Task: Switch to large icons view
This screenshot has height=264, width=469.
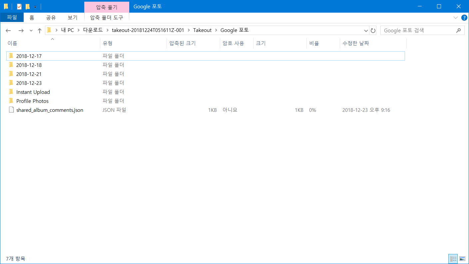Action: point(462,259)
